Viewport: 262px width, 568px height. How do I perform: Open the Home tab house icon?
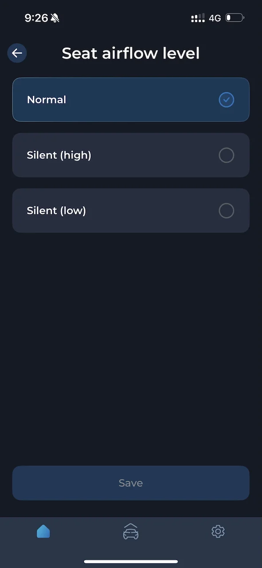[x=43, y=531]
